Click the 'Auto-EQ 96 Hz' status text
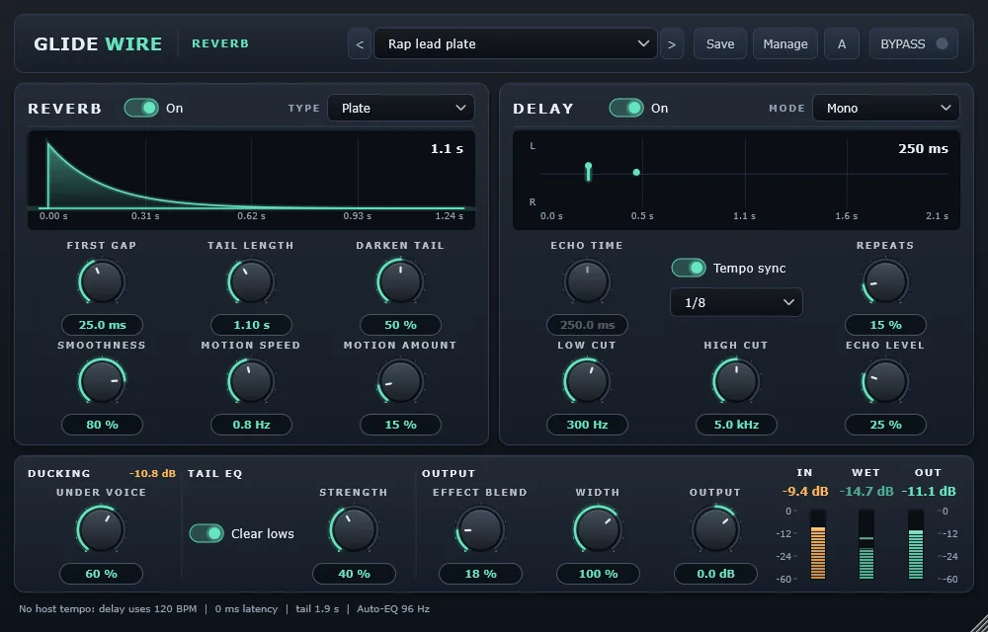The width and height of the screenshot is (988, 632). point(393,608)
